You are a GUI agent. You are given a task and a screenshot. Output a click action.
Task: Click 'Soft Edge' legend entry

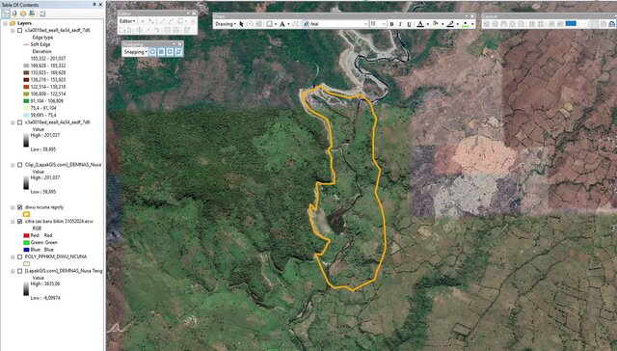(40, 44)
